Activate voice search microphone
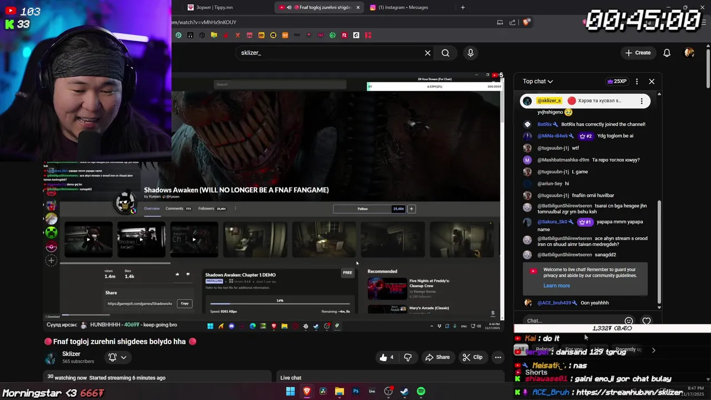The height and width of the screenshot is (400, 711). pyautogui.click(x=470, y=53)
